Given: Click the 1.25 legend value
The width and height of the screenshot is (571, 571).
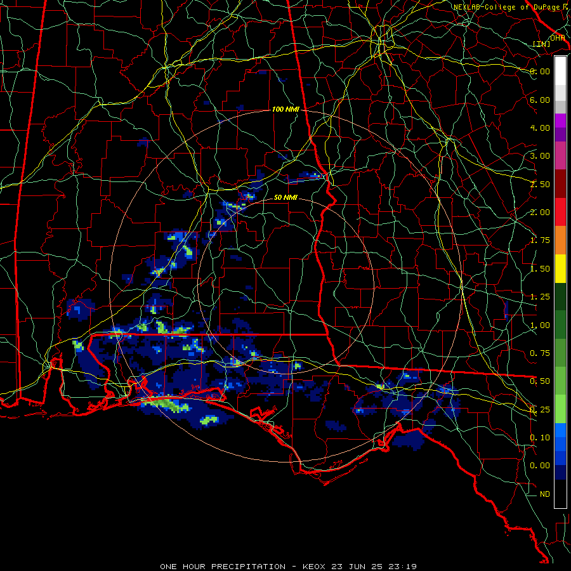Looking at the screenshot, I should pyautogui.click(x=540, y=297).
